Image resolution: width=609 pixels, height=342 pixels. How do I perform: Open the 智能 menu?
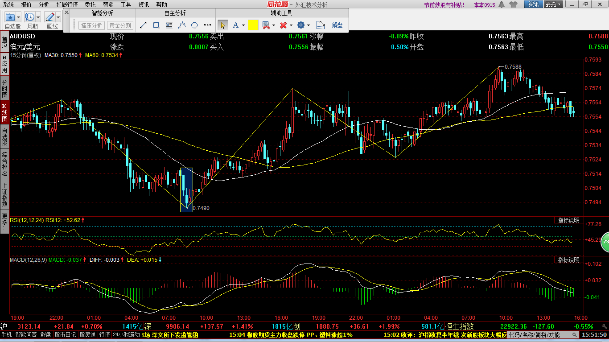pos(108,4)
